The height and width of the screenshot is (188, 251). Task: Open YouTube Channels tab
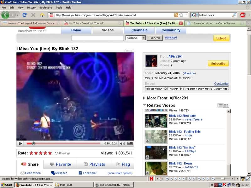pos(139,30)
